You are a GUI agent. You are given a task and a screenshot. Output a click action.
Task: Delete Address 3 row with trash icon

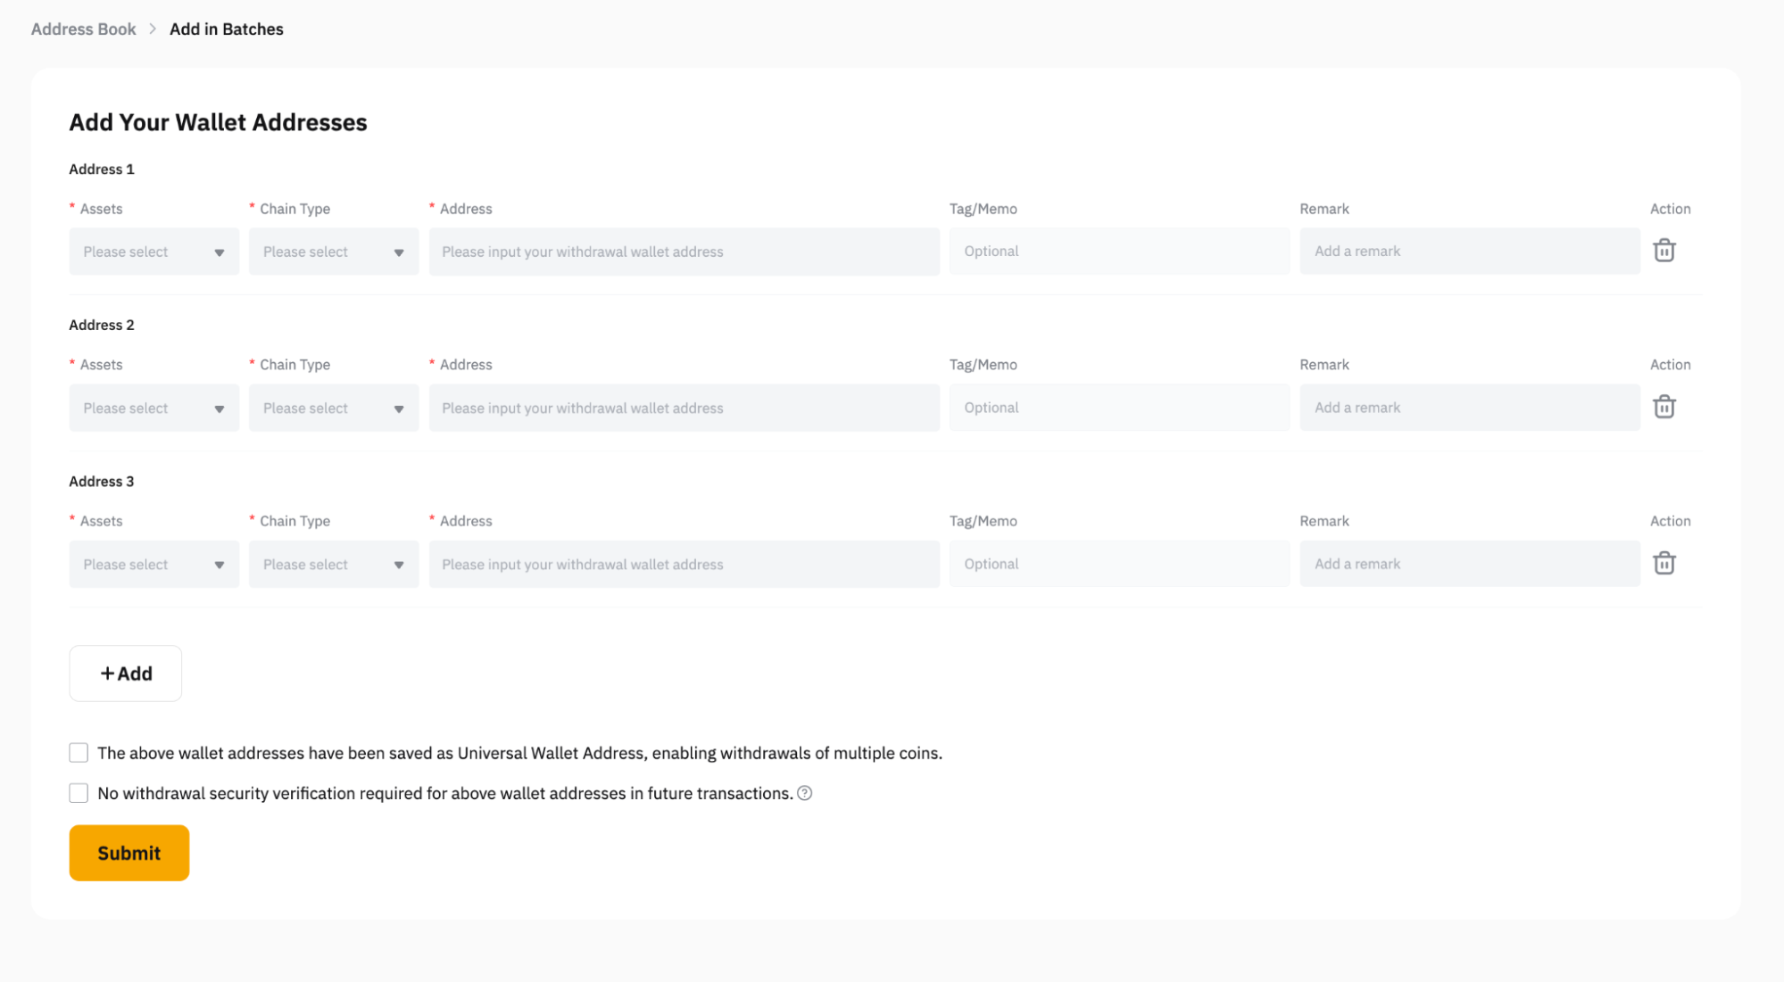(1664, 563)
